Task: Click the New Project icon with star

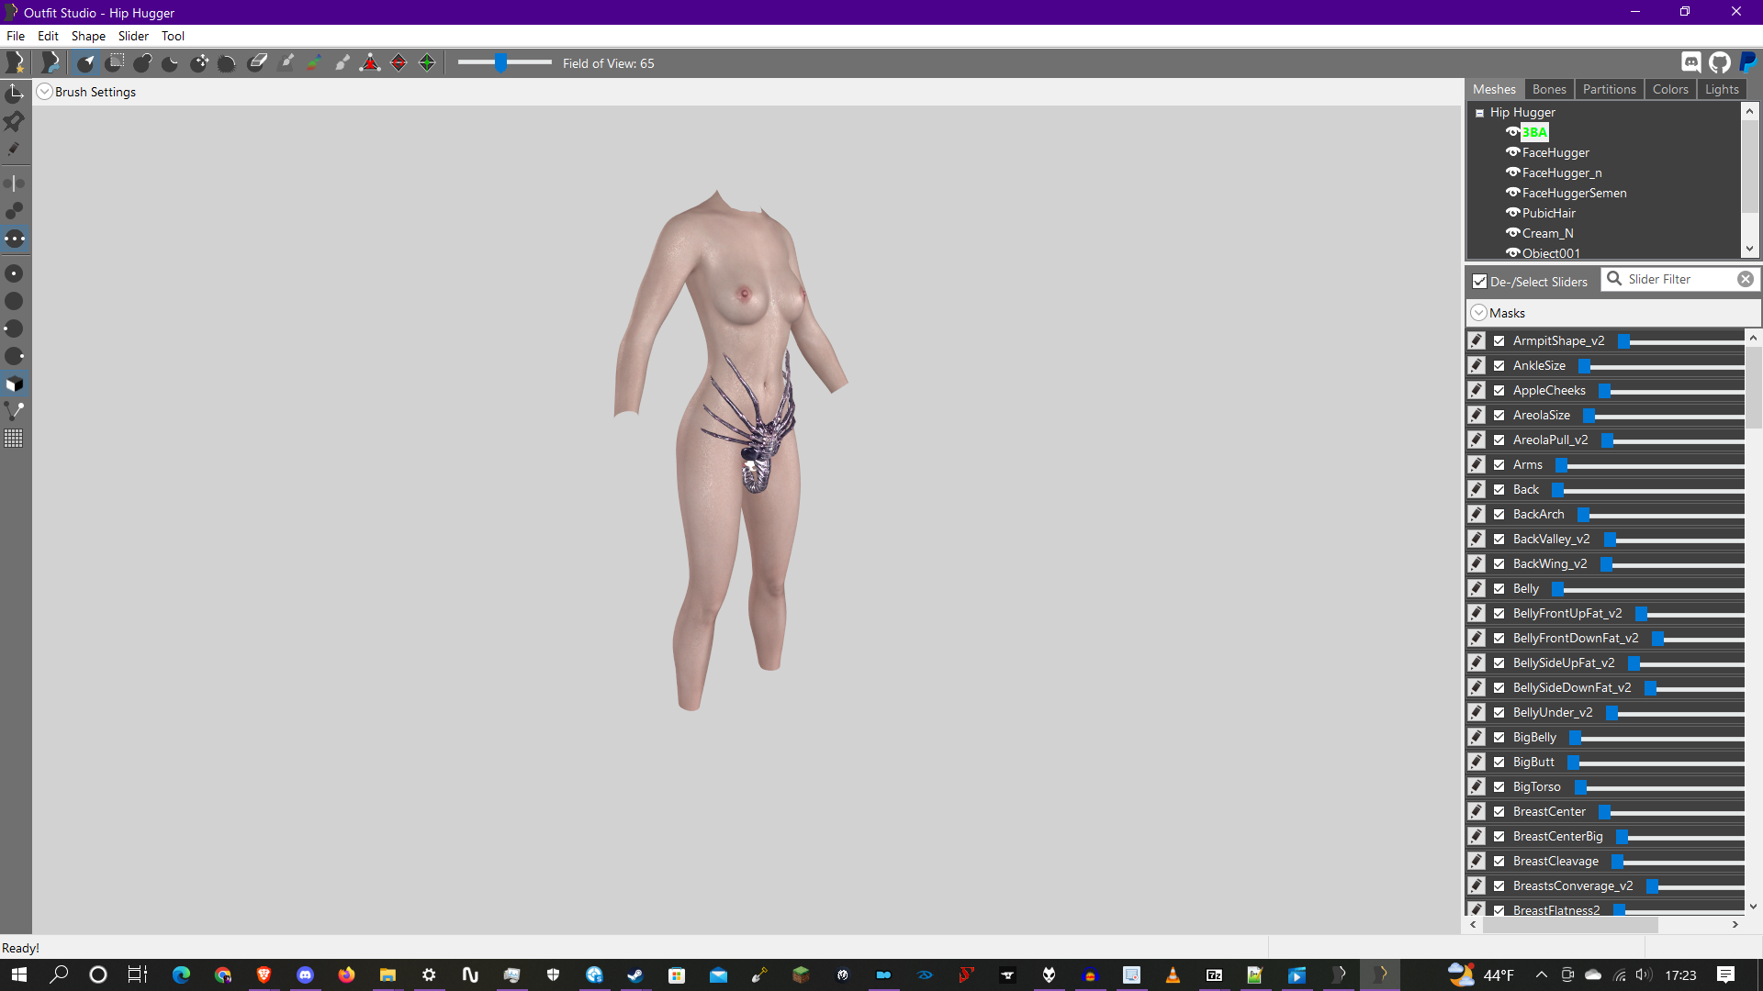Action: pos(16,62)
